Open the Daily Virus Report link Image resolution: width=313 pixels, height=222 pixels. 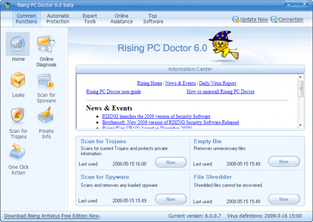click(x=217, y=83)
